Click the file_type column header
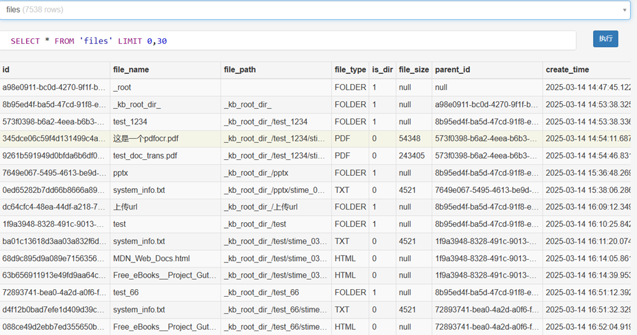Screen dimensions: 637x335 [x=350, y=69]
